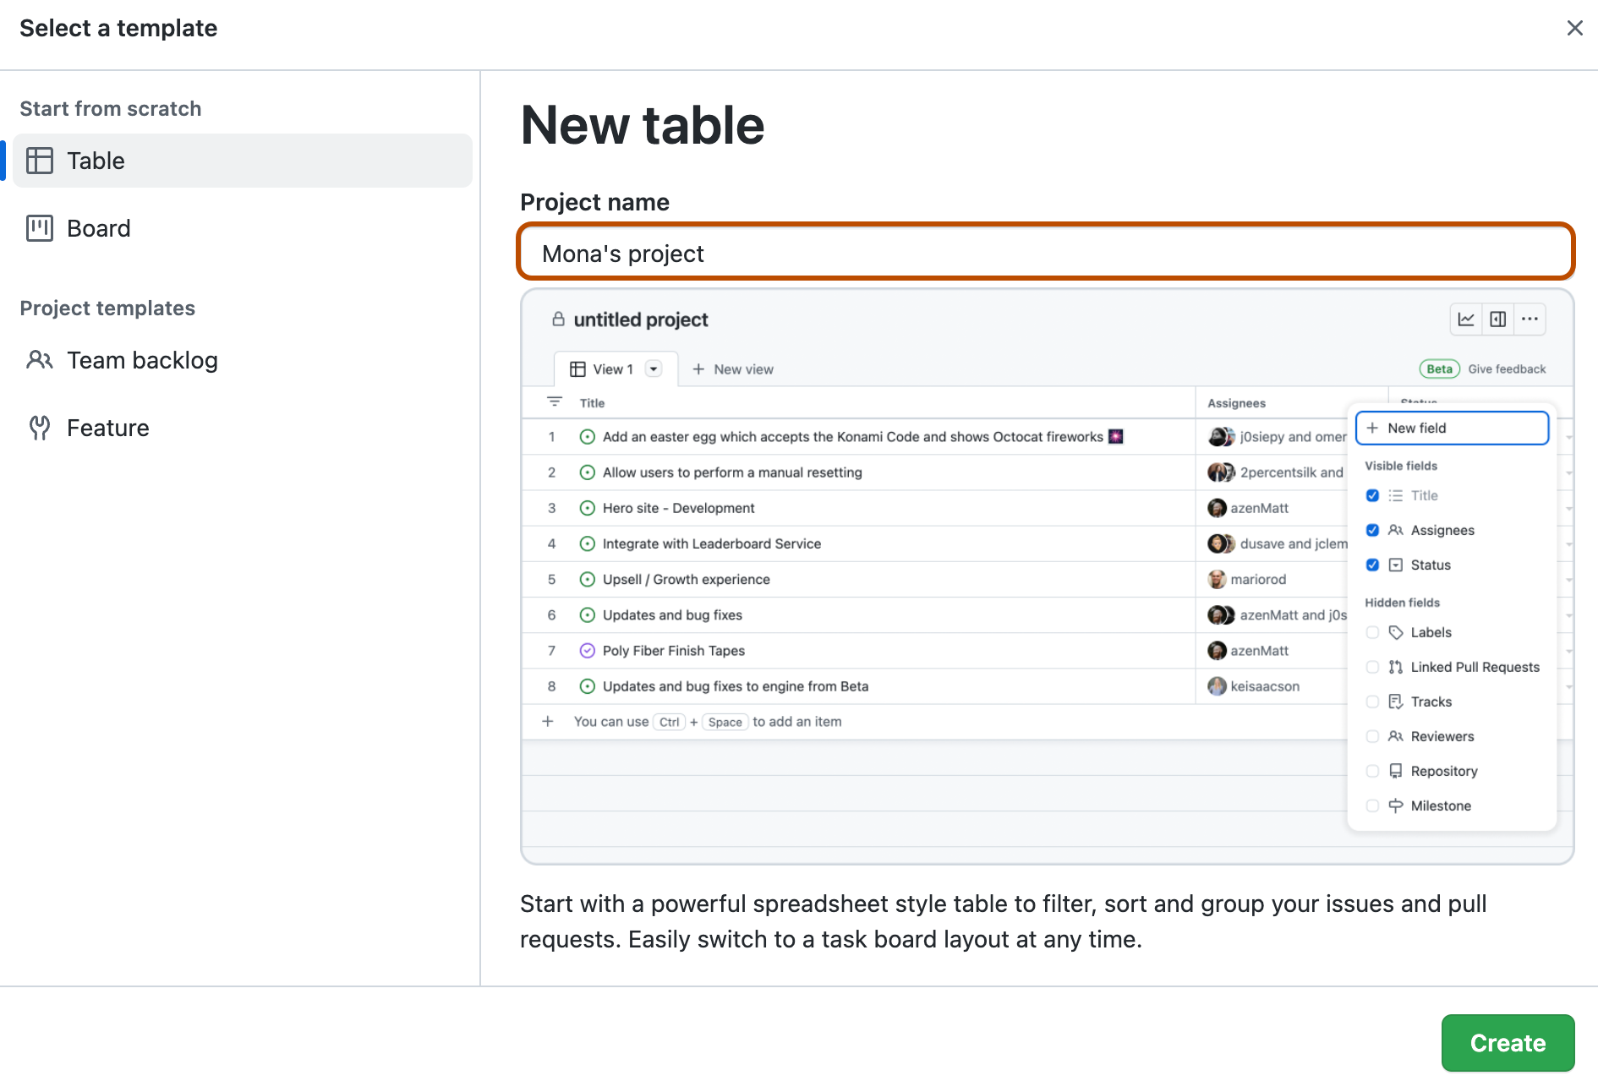1598x1092 pixels.
Task: Click the Repository icon
Action: click(1396, 771)
